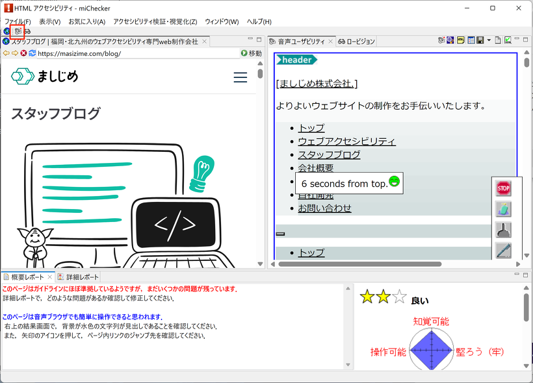Maximize the right visualization panel
The height and width of the screenshot is (383, 533).
click(525, 40)
